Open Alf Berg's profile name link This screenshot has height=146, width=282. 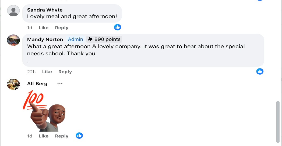tap(37, 84)
